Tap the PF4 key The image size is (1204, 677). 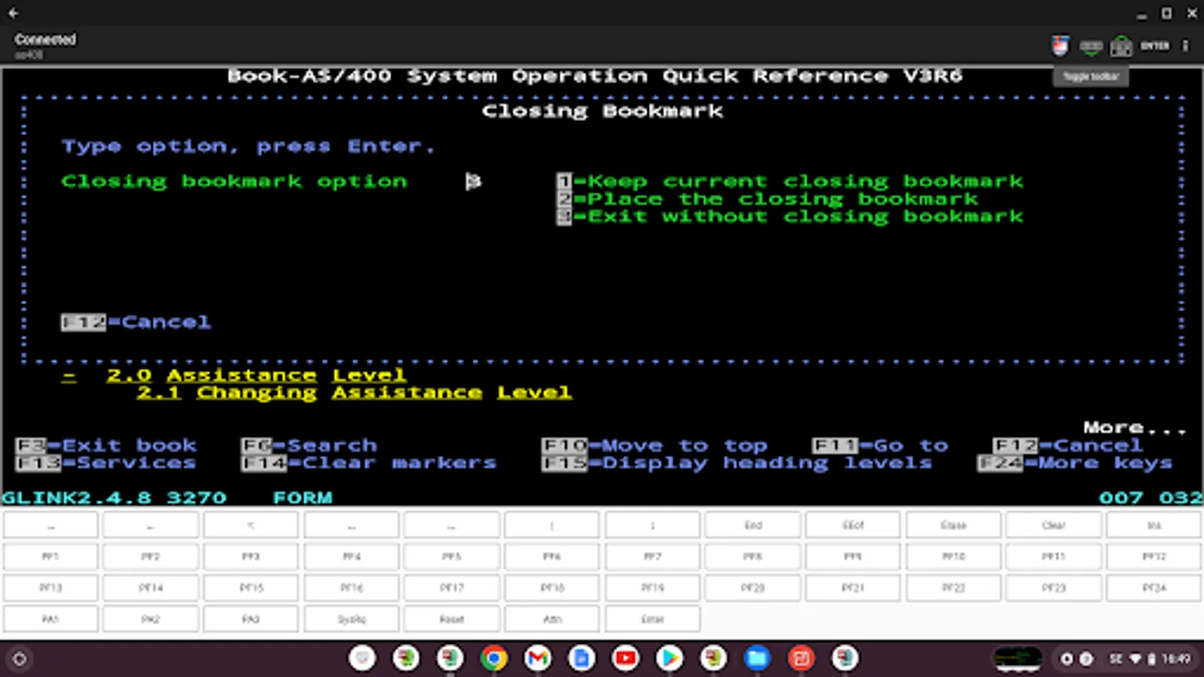click(x=351, y=557)
